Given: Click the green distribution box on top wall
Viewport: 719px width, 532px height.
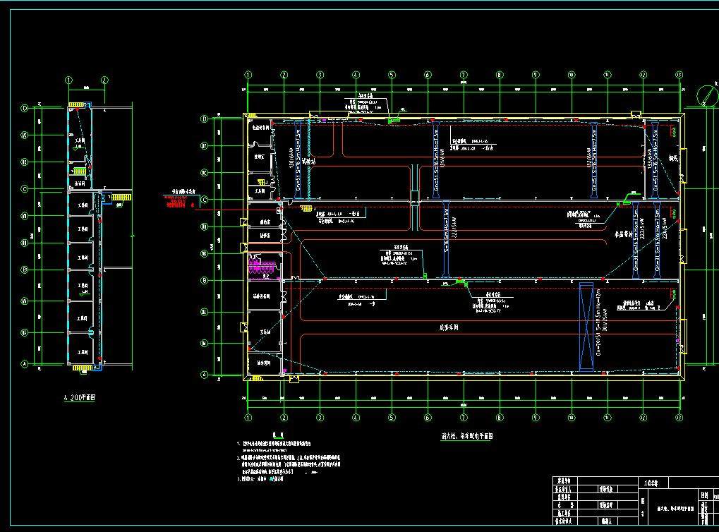Looking at the screenshot, I should coord(394,121).
